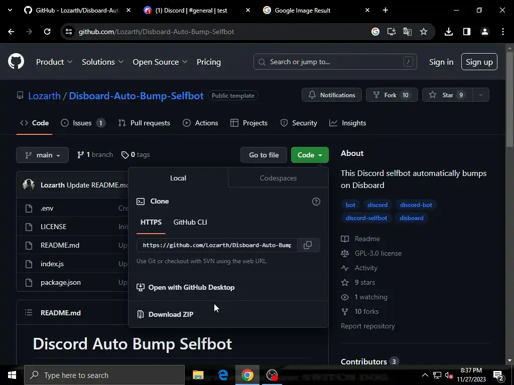Open a new browser tab
The height and width of the screenshot is (385, 514).
pos(385,10)
